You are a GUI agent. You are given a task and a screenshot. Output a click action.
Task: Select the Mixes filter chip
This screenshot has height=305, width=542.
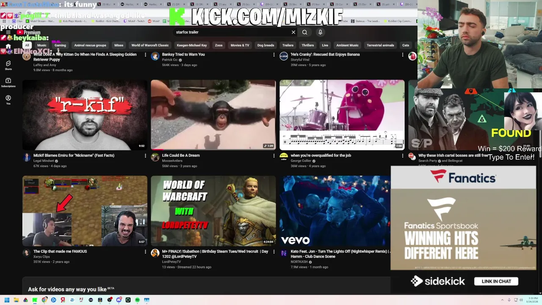coord(119,45)
